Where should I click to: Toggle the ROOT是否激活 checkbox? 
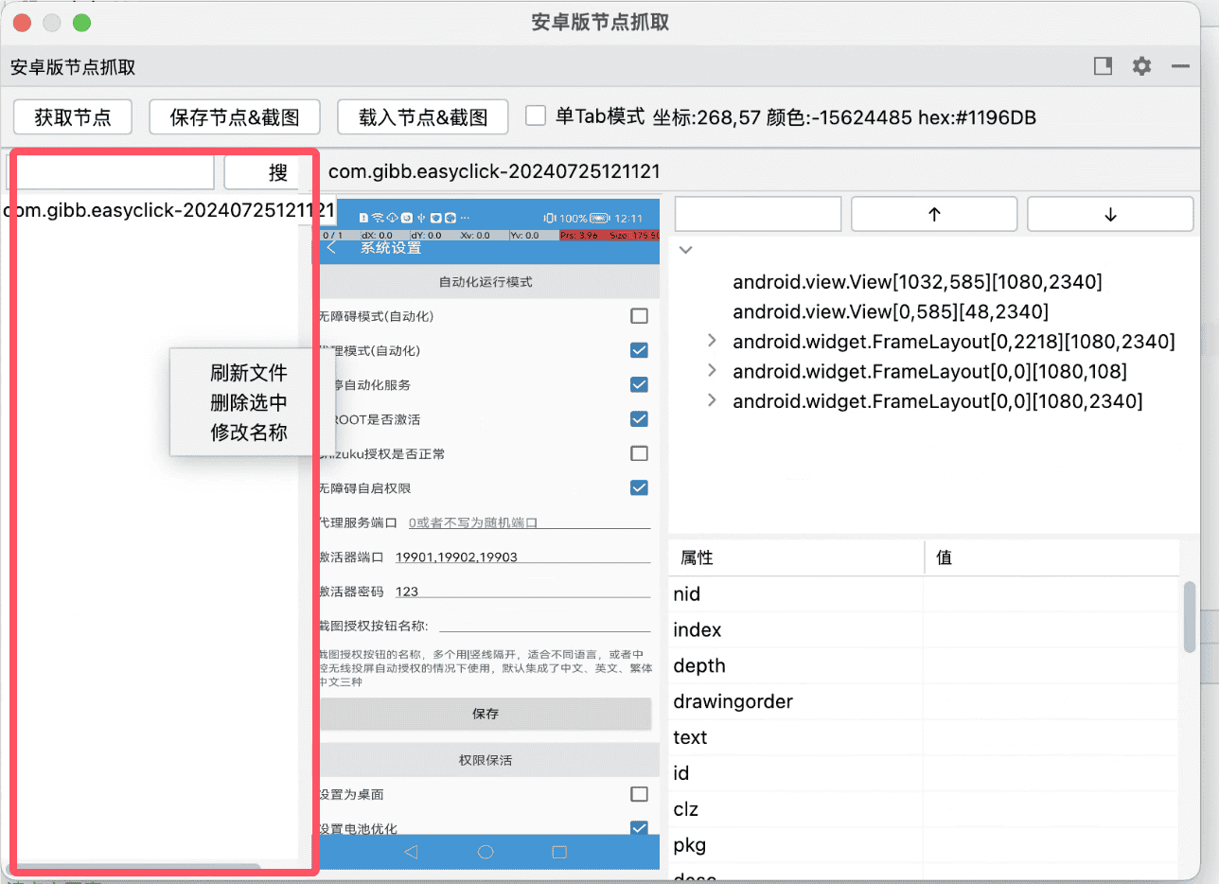tap(639, 419)
